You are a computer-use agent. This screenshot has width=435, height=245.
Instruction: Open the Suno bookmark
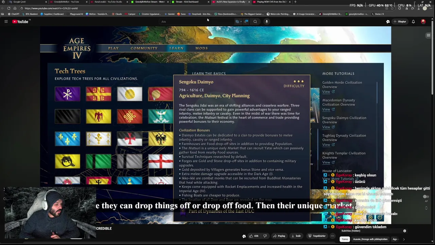(181, 14)
